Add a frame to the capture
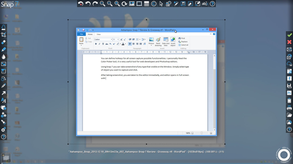This screenshot has height=164, width=293. (139, 4)
